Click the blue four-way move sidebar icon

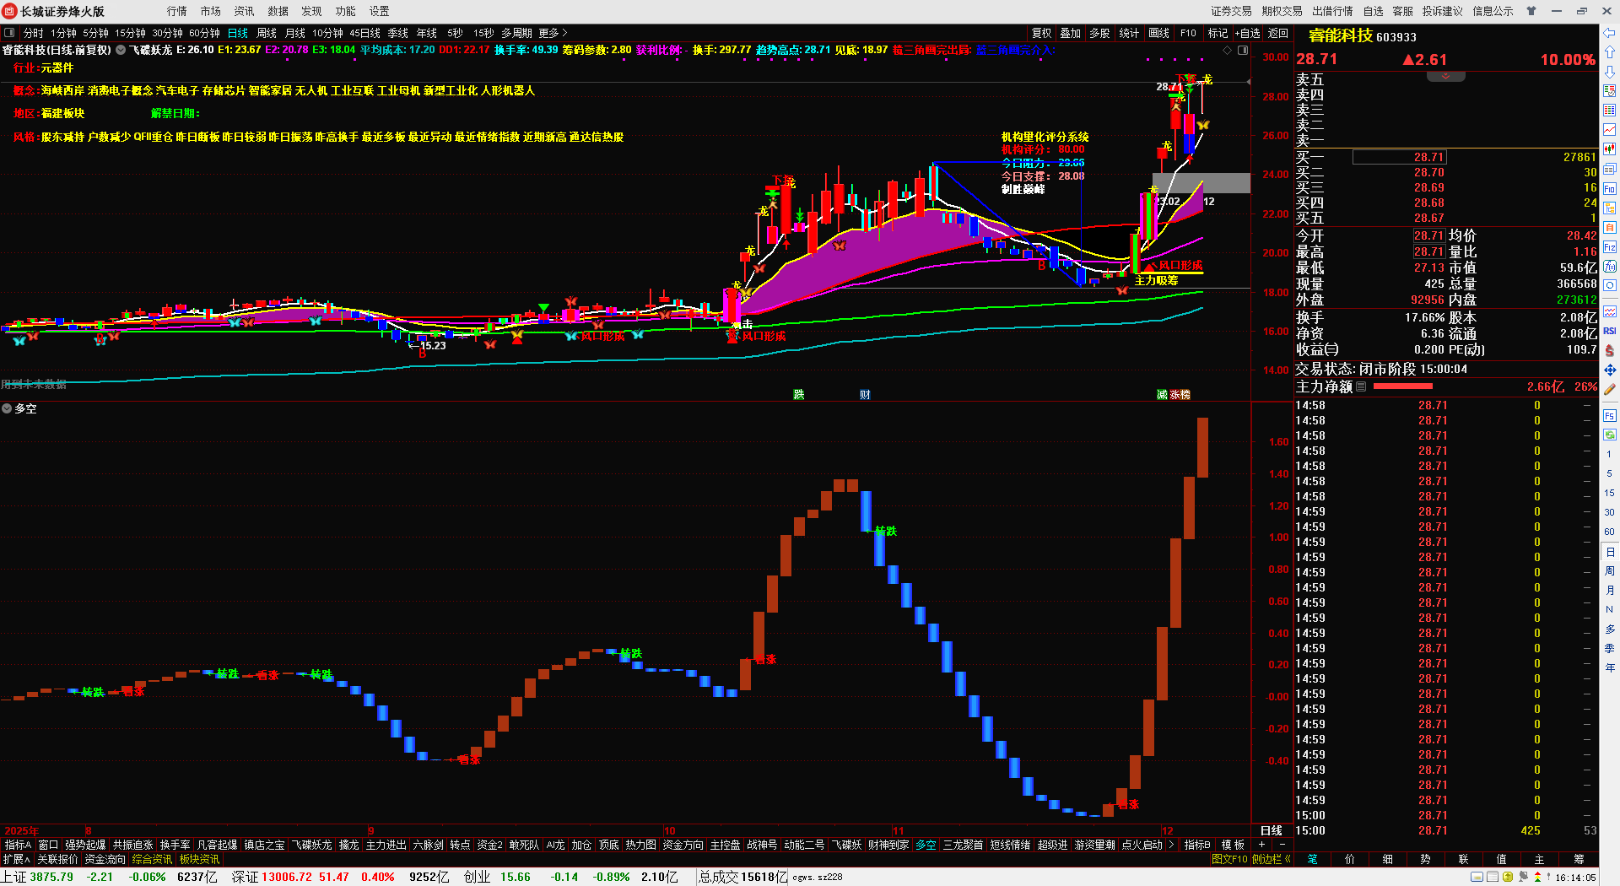(x=1610, y=370)
